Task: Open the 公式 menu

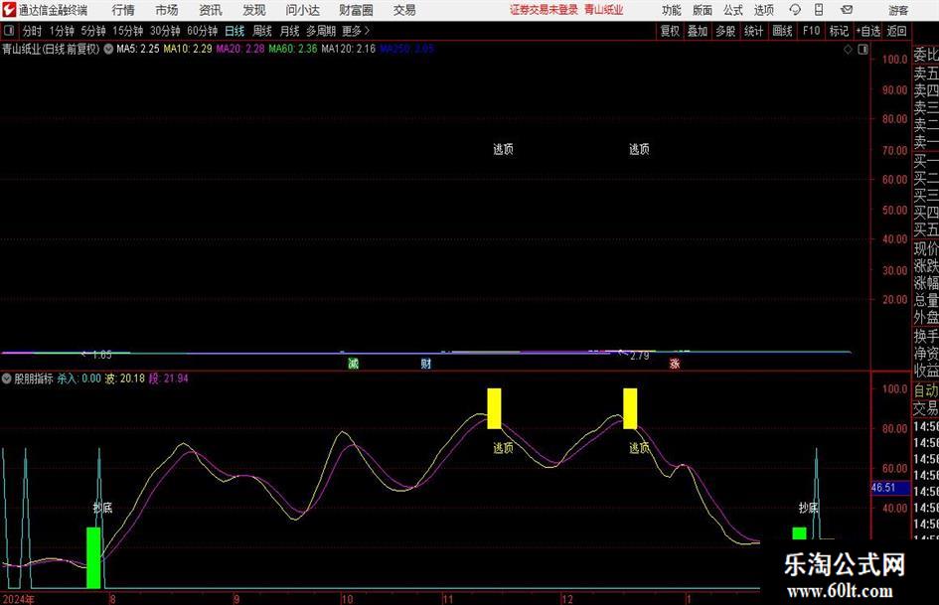Action: pyautogui.click(x=732, y=10)
